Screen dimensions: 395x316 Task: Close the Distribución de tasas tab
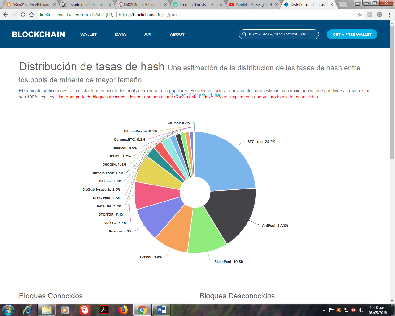[332, 5]
